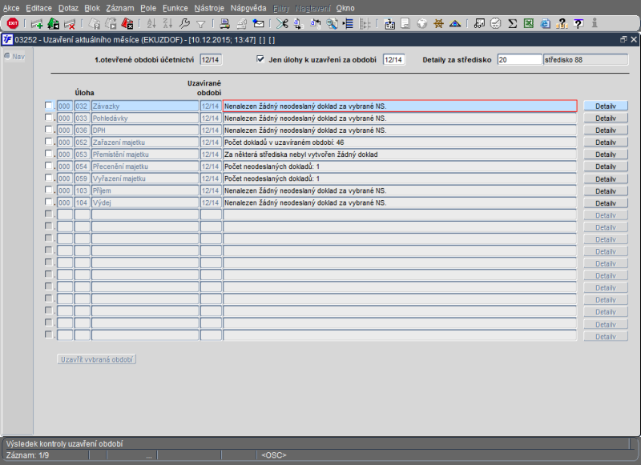Click the sort ascending A-Z icon
Screen dimensions: 641x465
click(x=151, y=24)
